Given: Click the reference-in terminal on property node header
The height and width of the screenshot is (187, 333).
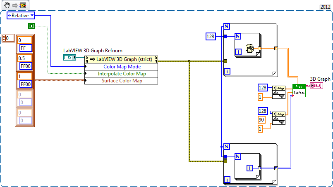Looking at the screenshot, I should pyautogui.click(x=87, y=59).
